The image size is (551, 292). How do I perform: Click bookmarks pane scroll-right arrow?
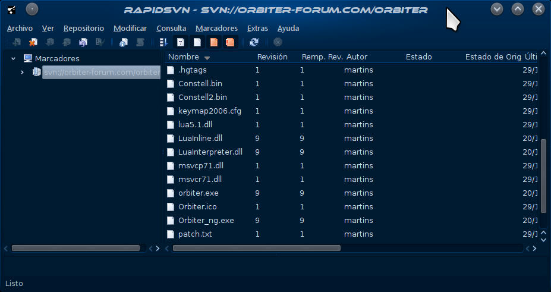point(158,249)
